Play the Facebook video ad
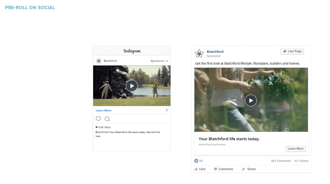 251,101
